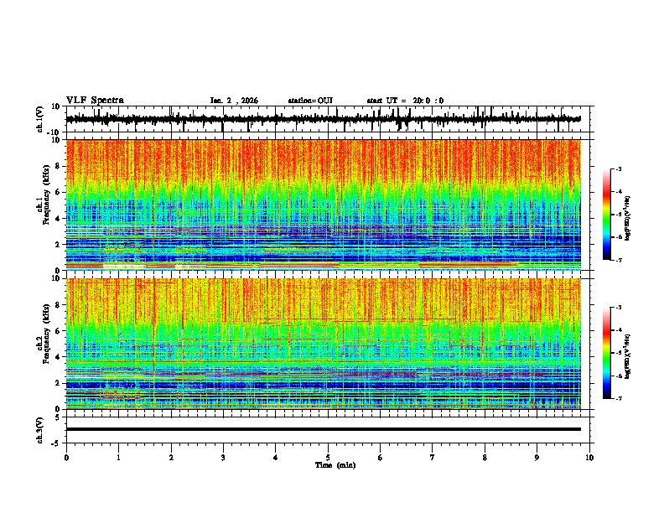Click the 'ch.1(V)' waveform axis label
The image size is (664, 513).
pos(40,119)
